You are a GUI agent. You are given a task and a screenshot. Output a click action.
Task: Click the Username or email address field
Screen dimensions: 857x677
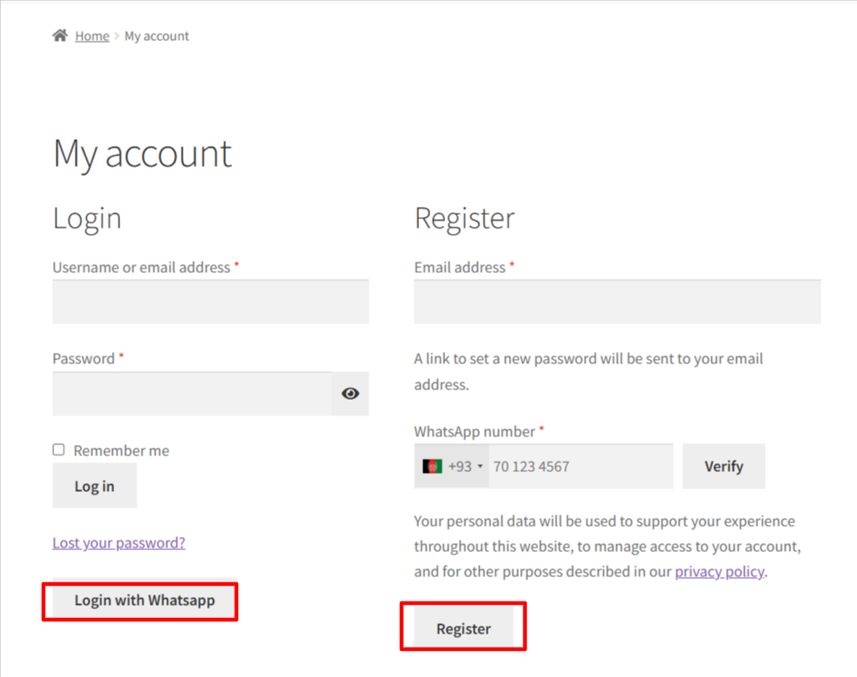209,302
